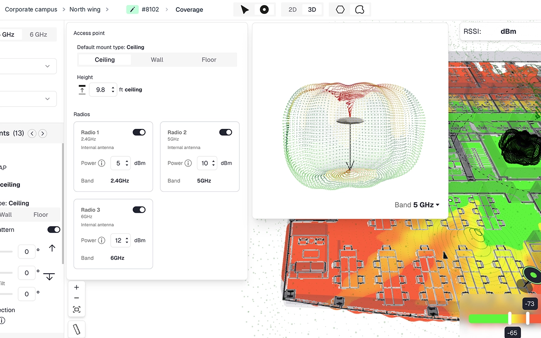Click the second tilt angle field
Viewport: 541px width, 338px height.
(x=27, y=273)
